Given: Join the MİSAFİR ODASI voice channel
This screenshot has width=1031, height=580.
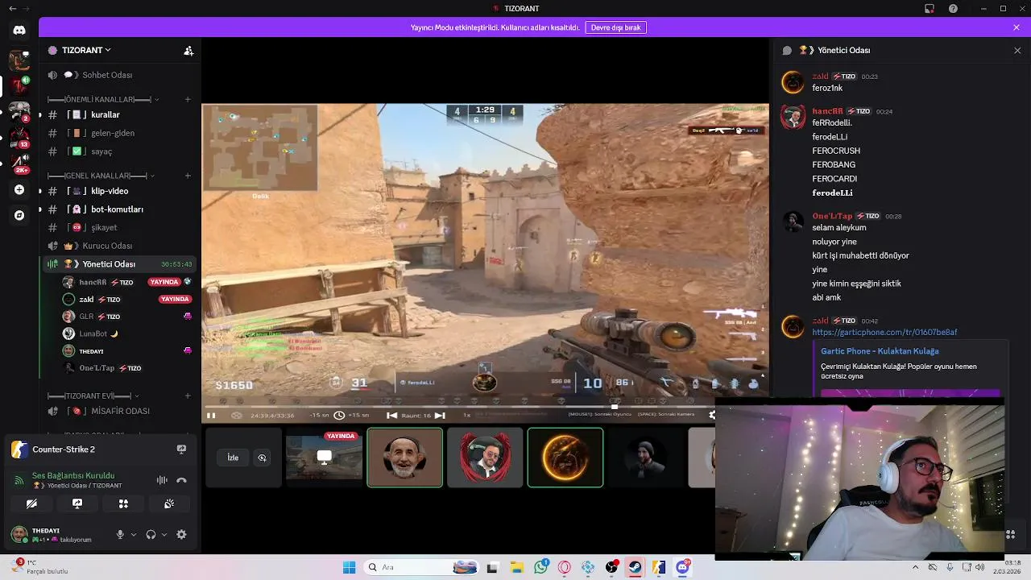Looking at the screenshot, I should (120, 411).
